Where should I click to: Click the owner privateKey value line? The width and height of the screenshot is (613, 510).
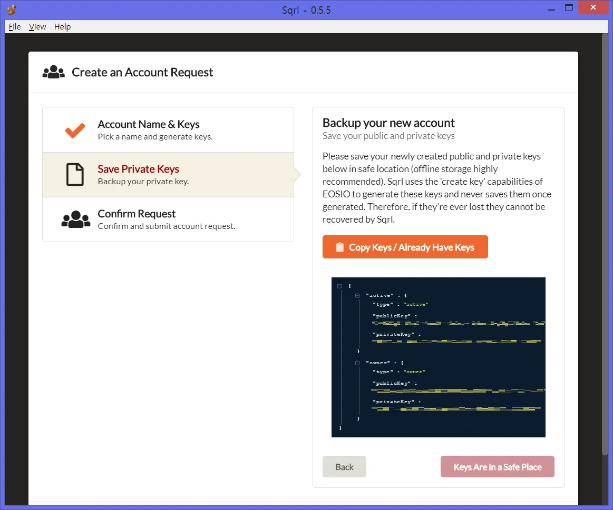coord(456,409)
